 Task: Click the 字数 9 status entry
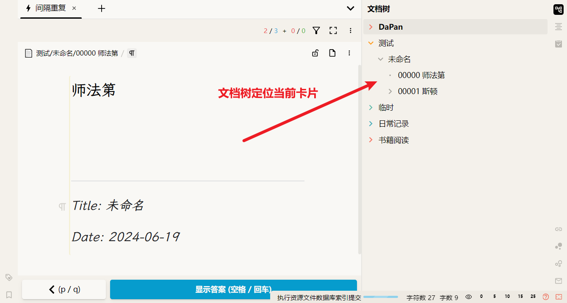click(x=449, y=297)
